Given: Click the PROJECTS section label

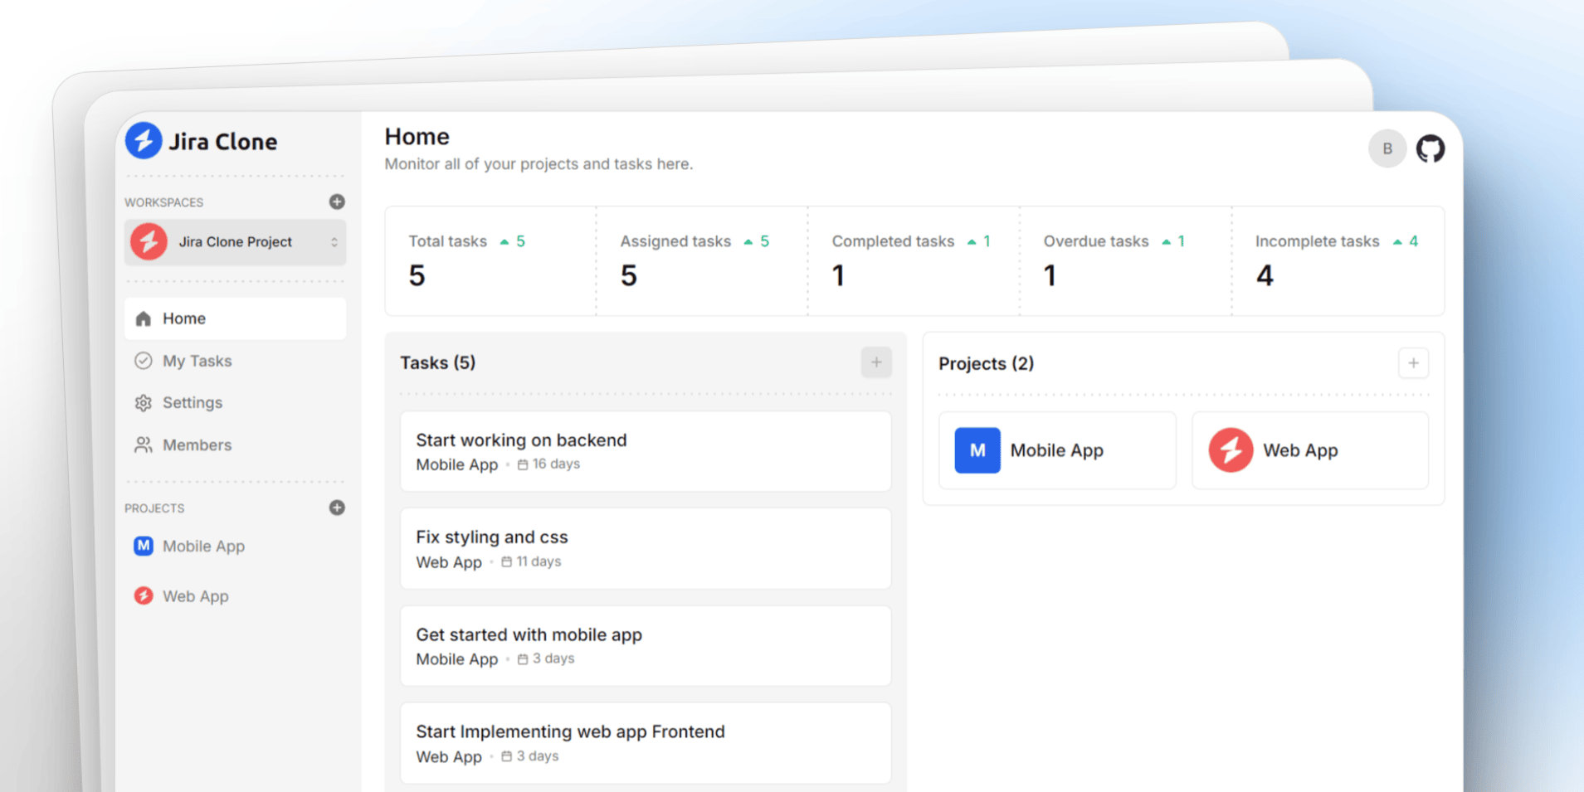Looking at the screenshot, I should point(154,508).
